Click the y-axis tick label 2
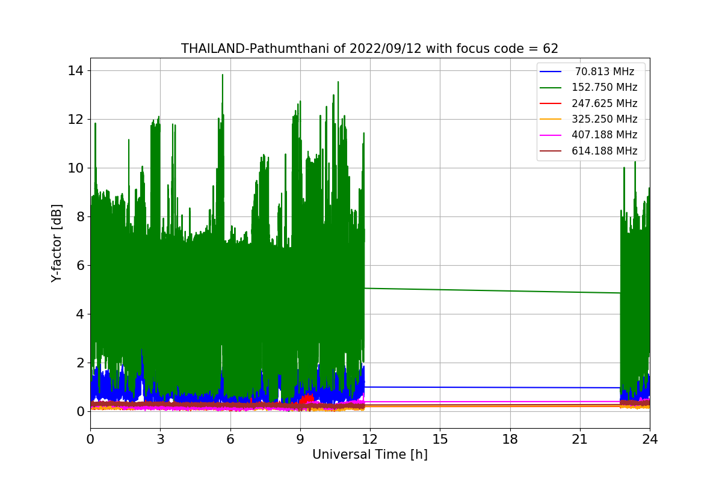This screenshot has height=481, width=722. click(x=80, y=363)
